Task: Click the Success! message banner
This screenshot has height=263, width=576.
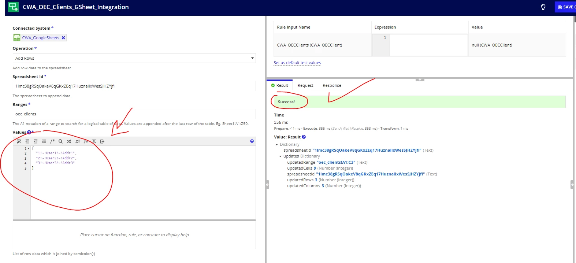Action: 420,102
